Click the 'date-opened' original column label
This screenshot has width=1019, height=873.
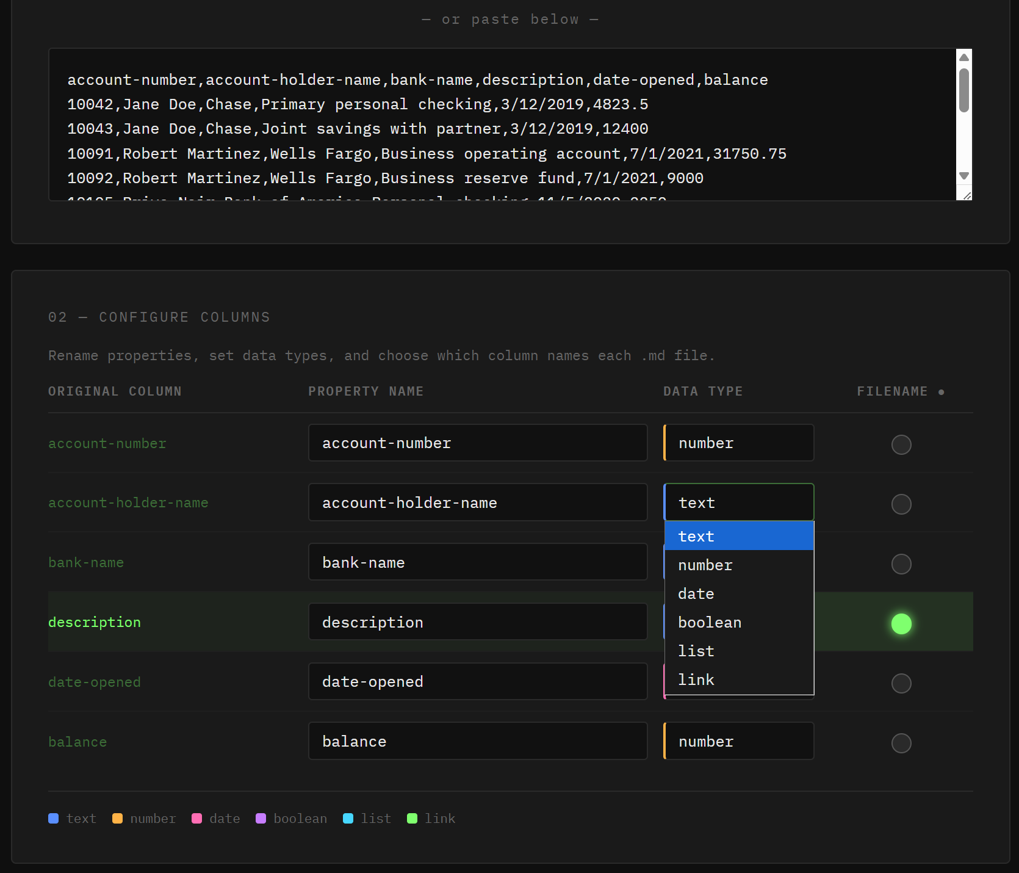tap(95, 683)
